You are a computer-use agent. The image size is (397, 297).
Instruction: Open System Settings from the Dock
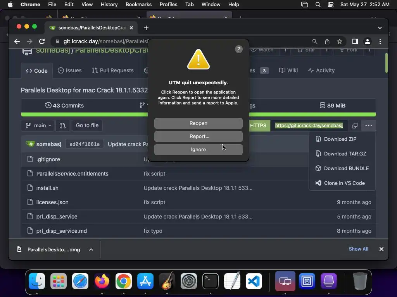click(x=189, y=281)
